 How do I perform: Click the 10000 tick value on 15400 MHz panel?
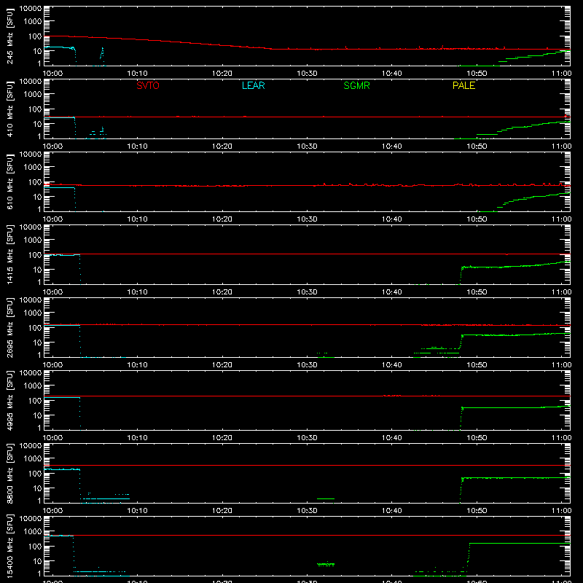coord(31,519)
